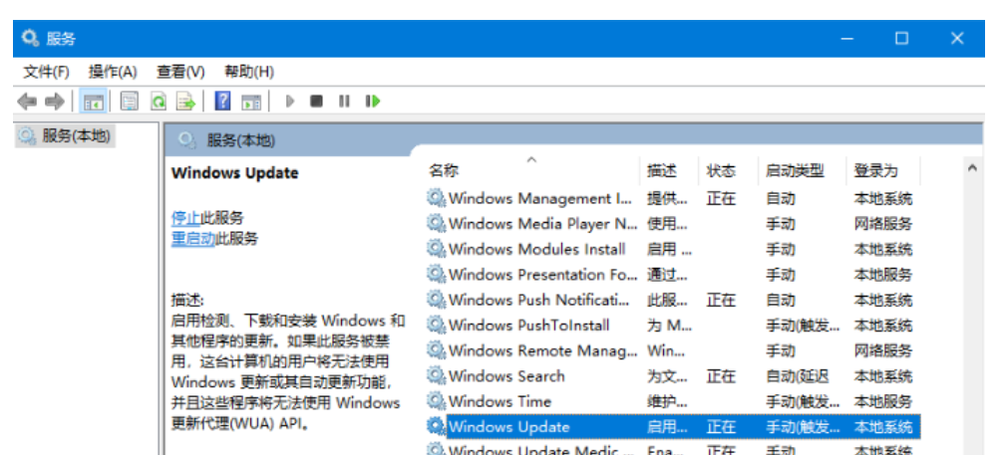Toggle the show/hide action pane icon
This screenshot has height=455, width=1003.
point(251,101)
